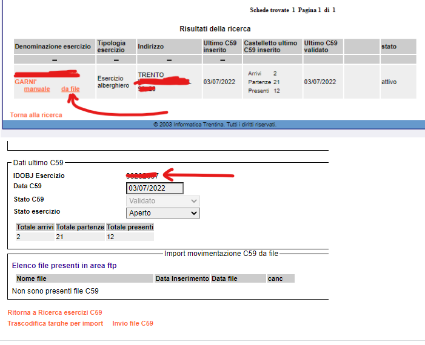Click the dash under Denominazione esercizio column
425x345 pixels.
55,60
